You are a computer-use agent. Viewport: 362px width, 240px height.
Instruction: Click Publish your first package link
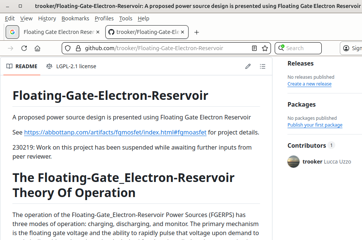pyautogui.click(x=315, y=125)
